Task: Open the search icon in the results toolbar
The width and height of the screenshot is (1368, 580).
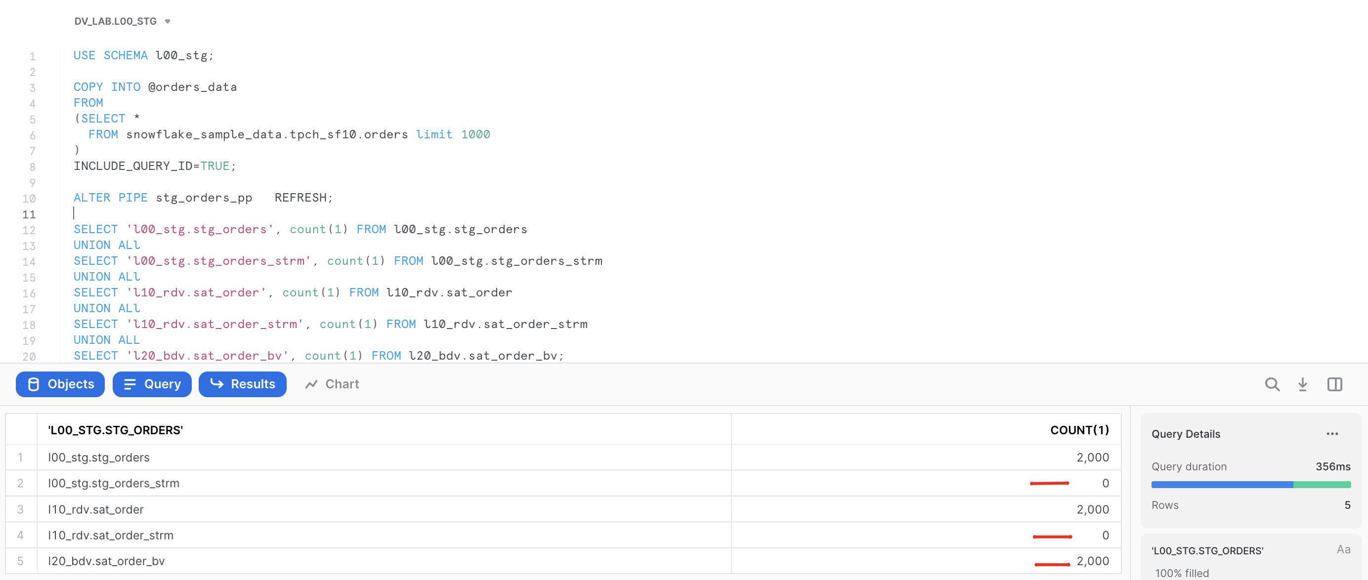Action: (x=1273, y=384)
